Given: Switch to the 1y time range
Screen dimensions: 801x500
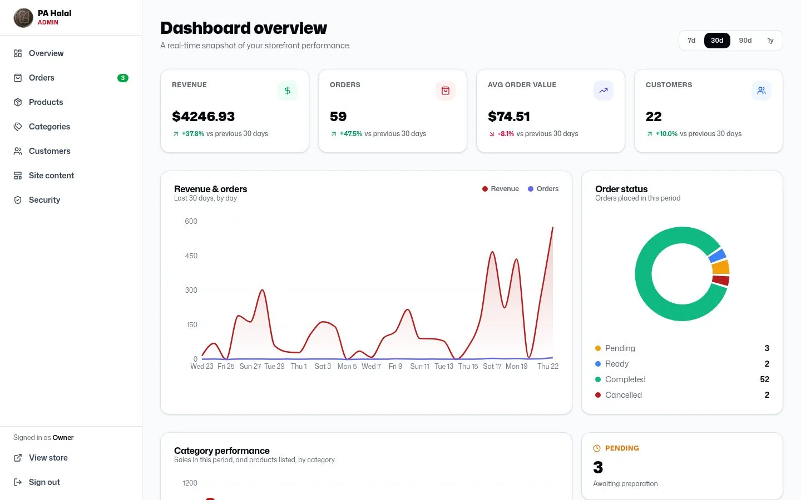Looking at the screenshot, I should point(770,41).
